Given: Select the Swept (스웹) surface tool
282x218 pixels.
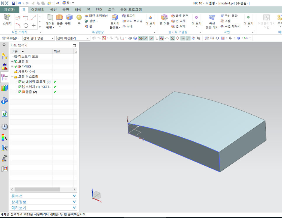Looking at the screenshot, I should coord(226,21).
